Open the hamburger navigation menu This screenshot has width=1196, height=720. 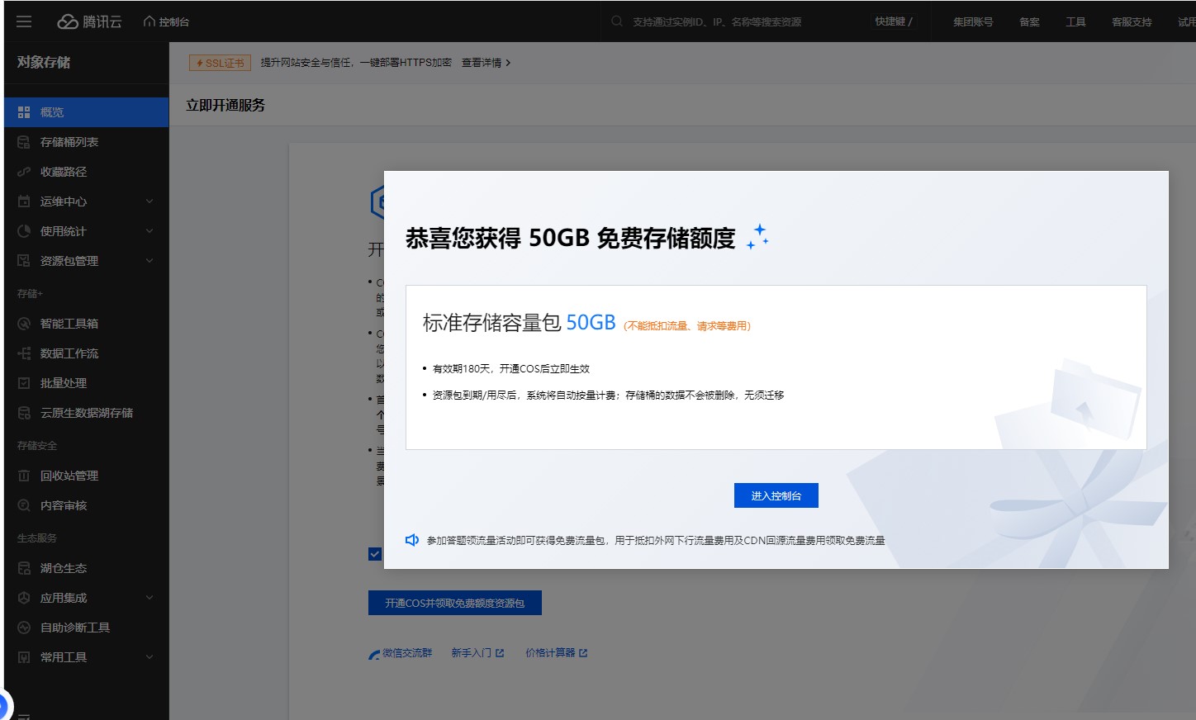click(x=24, y=21)
